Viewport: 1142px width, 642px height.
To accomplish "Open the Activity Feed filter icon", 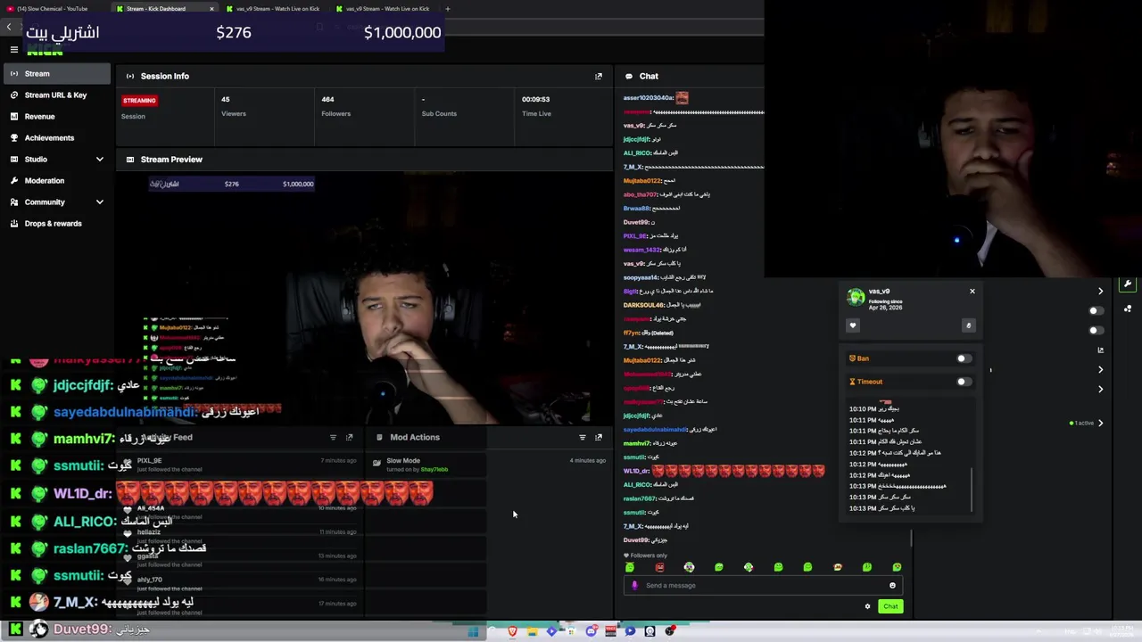I will 333,438.
